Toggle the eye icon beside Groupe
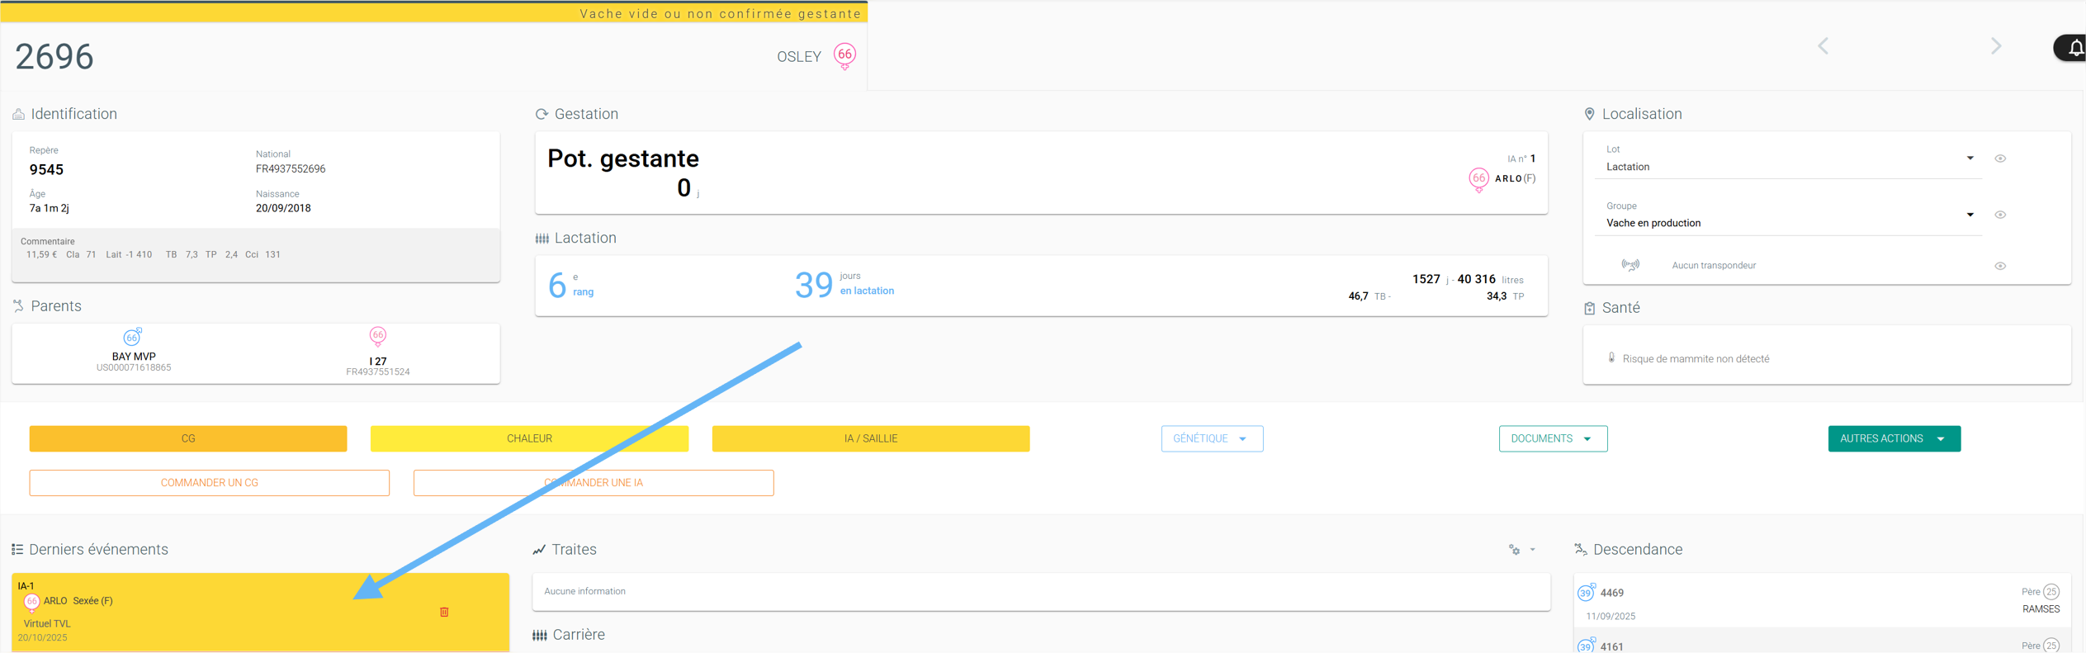The height and width of the screenshot is (653, 2086). click(x=2000, y=215)
